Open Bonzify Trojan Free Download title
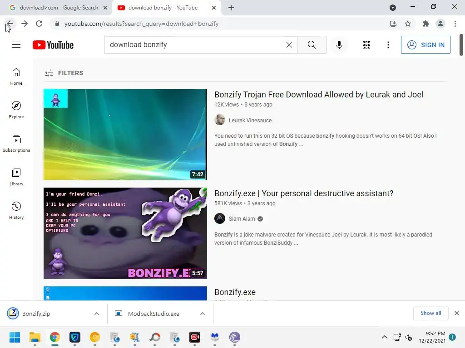The image size is (465, 348). (x=318, y=95)
